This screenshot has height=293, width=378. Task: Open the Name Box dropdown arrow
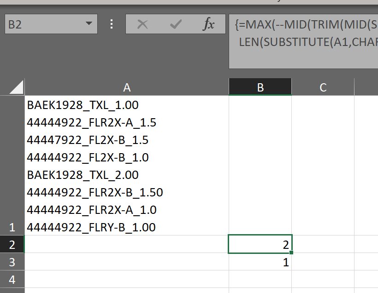point(89,23)
